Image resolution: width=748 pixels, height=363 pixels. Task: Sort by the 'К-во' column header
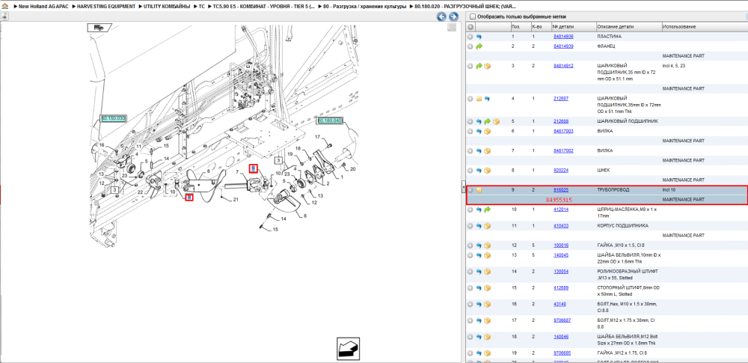click(541, 27)
